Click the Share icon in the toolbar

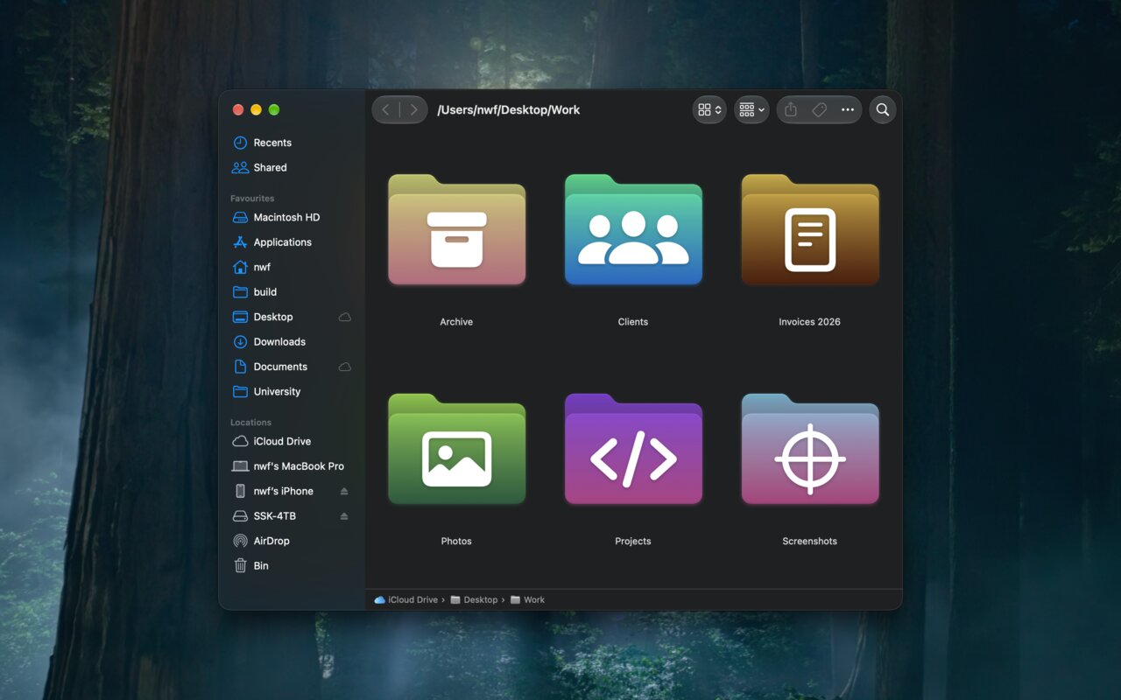(x=791, y=110)
